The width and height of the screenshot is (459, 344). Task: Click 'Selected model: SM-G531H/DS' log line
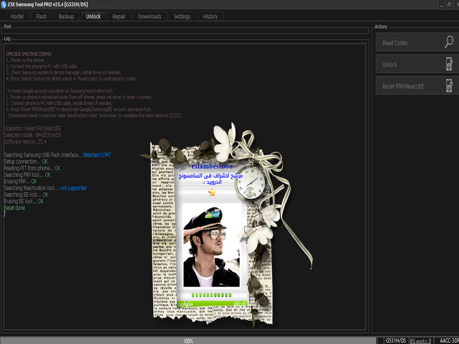point(33,135)
